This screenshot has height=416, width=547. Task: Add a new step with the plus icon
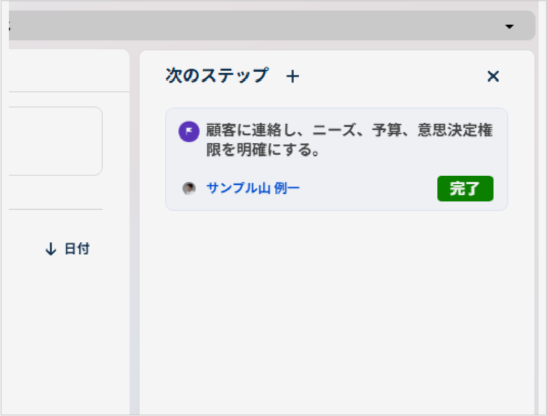293,77
